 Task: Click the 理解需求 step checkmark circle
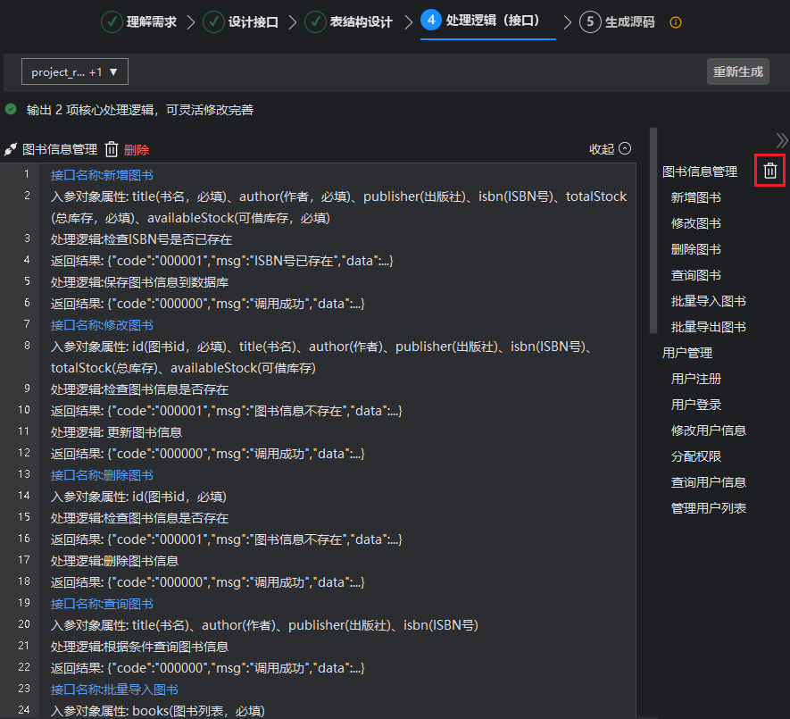[112, 21]
